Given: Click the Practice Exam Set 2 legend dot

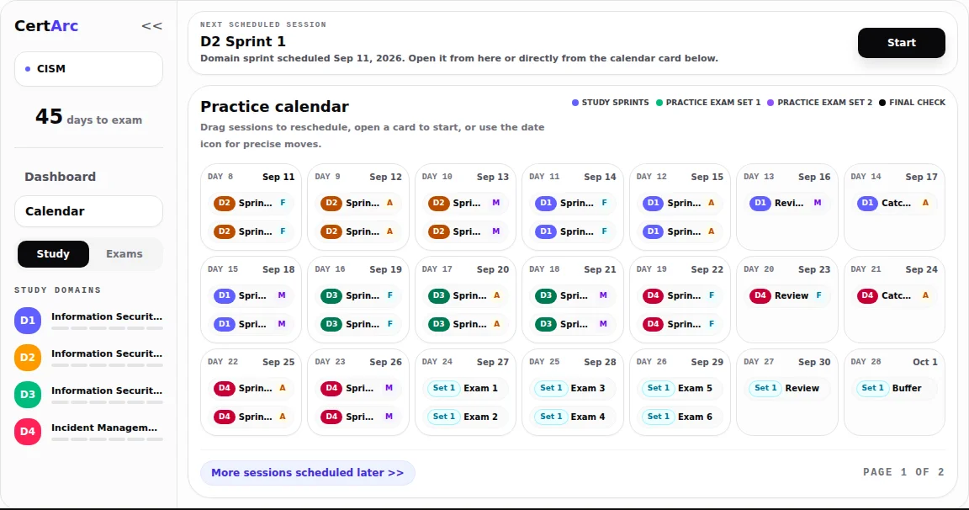Looking at the screenshot, I should click(770, 103).
